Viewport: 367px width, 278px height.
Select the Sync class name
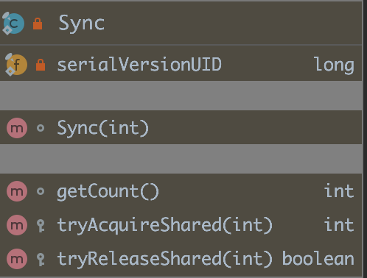(x=82, y=24)
